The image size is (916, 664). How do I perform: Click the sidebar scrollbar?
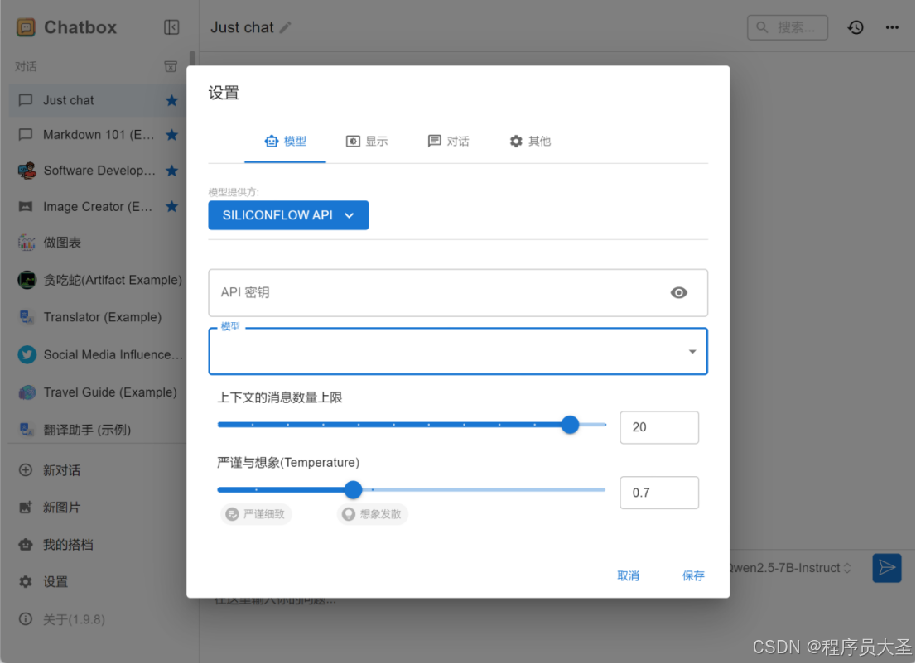click(x=192, y=59)
